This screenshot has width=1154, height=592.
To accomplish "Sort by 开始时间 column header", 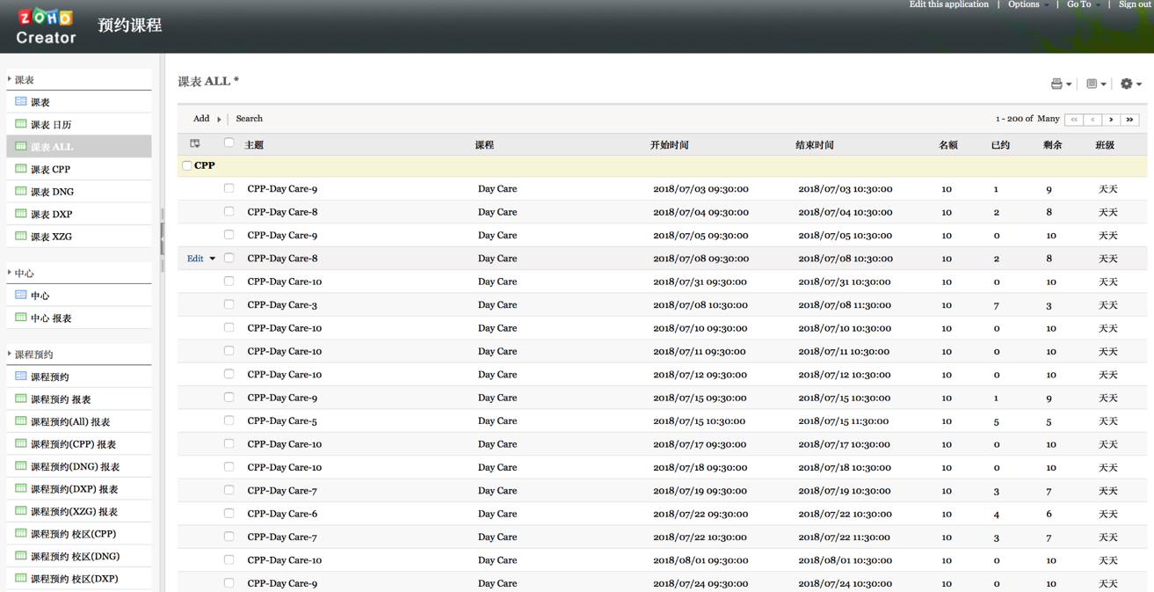I will [x=669, y=145].
